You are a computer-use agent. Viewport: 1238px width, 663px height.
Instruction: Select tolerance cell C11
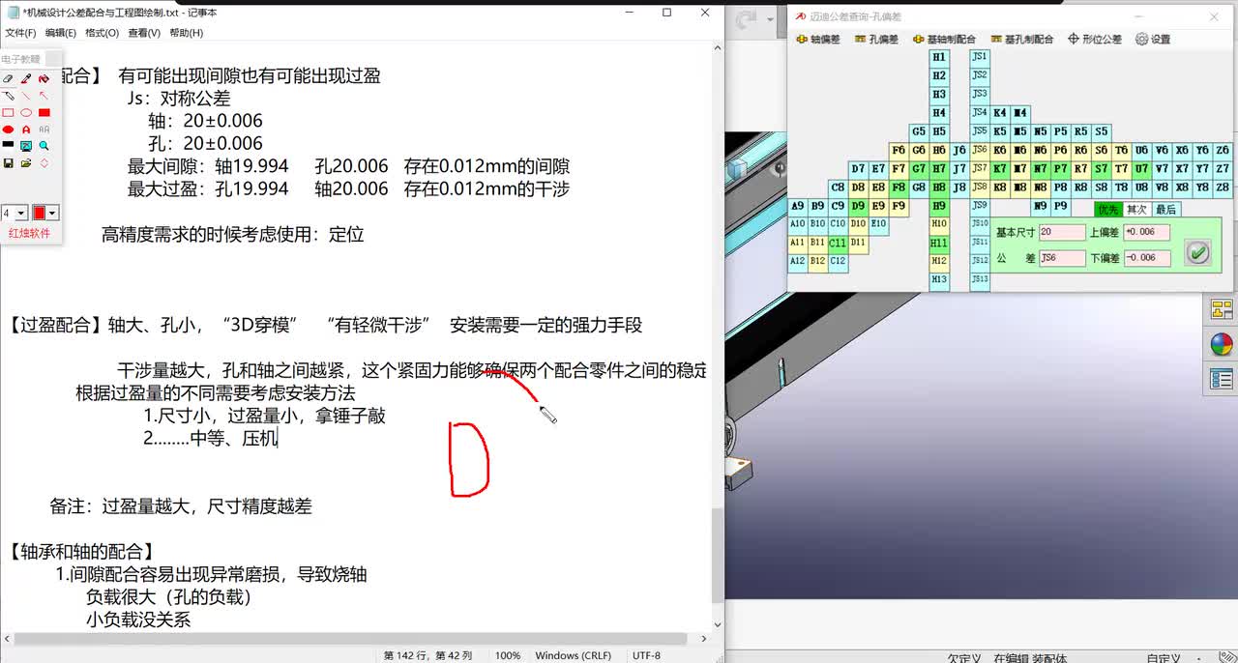[838, 243]
